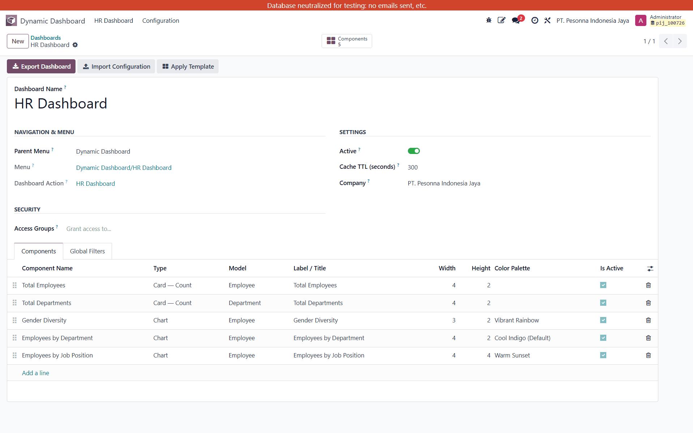This screenshot has height=433, width=693.
Task: Delete the Total Departments row
Action: click(649, 303)
